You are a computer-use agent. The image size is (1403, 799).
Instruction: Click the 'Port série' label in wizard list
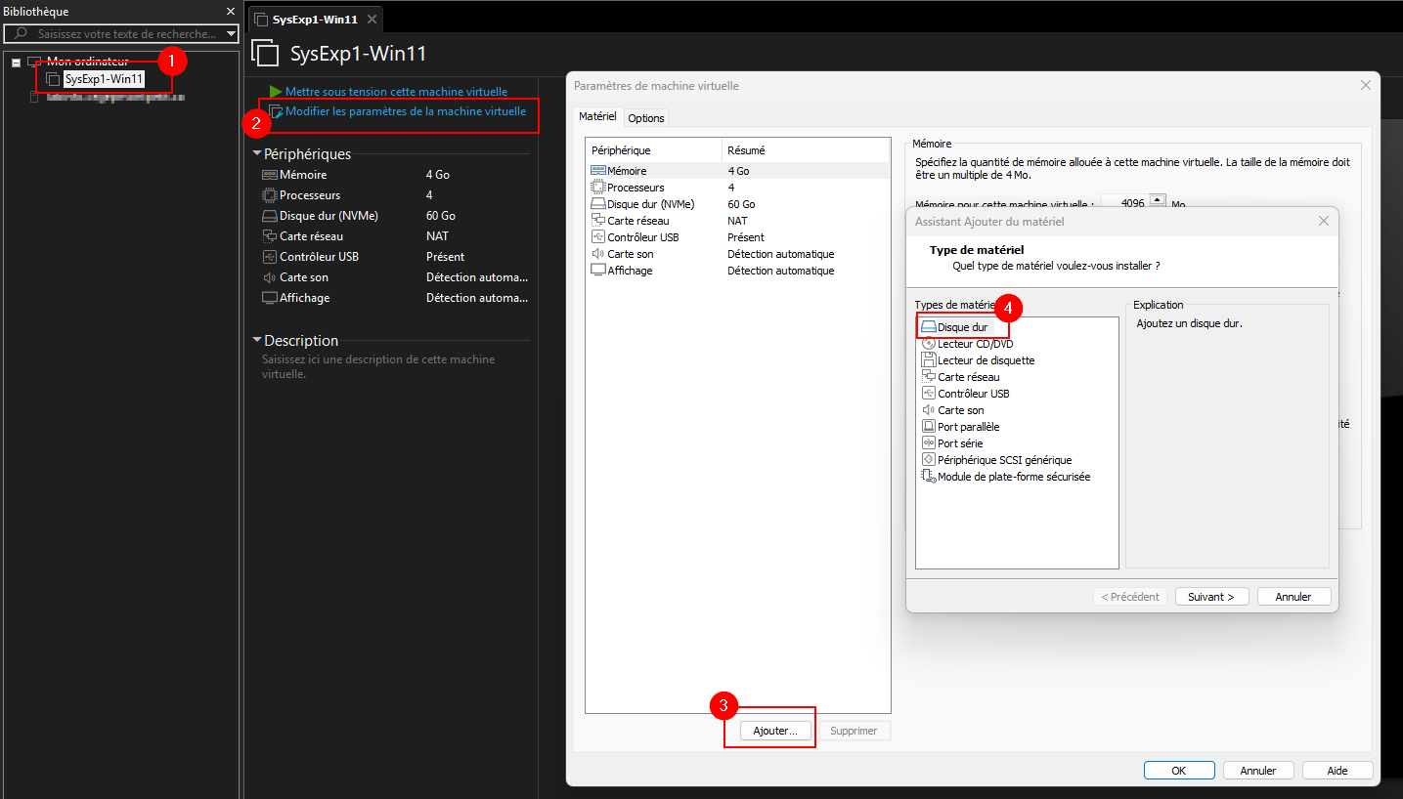click(x=960, y=443)
